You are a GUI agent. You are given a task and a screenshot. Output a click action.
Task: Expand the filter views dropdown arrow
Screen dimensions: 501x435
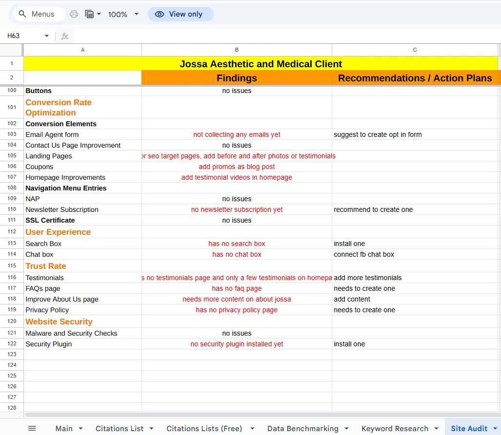click(x=99, y=14)
